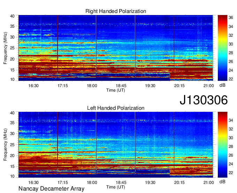Click the 36 dB label on the top color bar
The height and width of the screenshot is (193, 237).
(x=231, y=18)
